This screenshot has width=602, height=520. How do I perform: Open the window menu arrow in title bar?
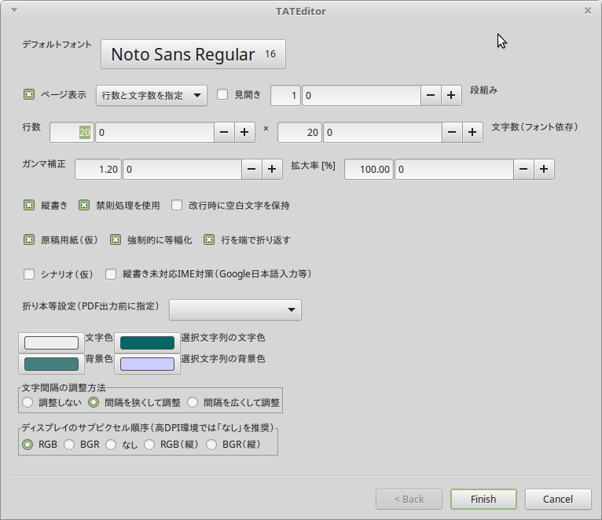pyautogui.click(x=14, y=11)
